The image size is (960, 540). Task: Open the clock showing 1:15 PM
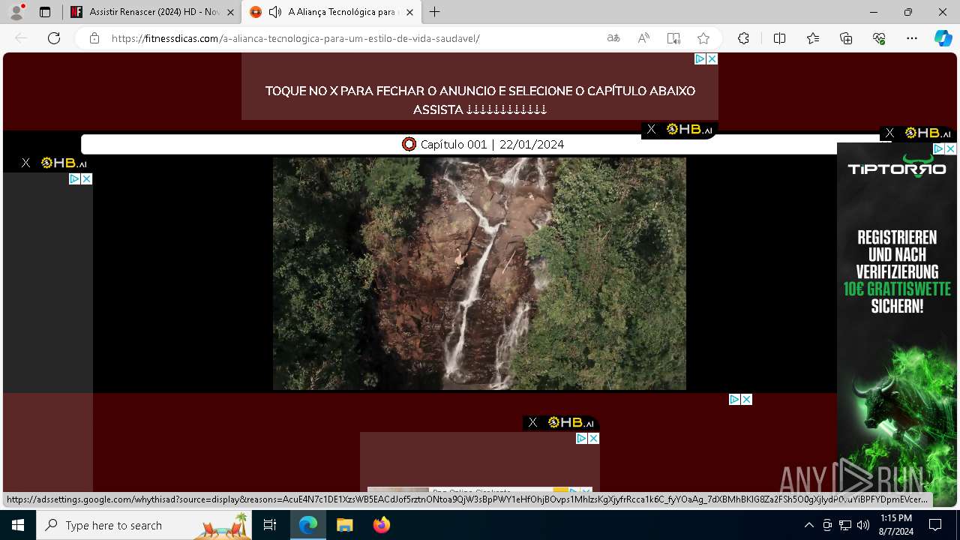[896, 525]
